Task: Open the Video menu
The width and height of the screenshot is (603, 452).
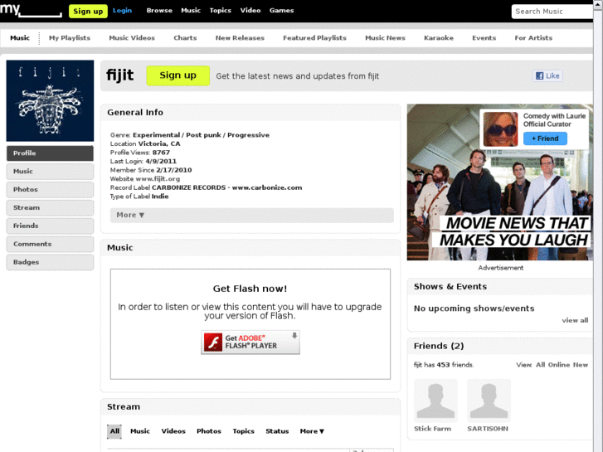Action: [250, 11]
